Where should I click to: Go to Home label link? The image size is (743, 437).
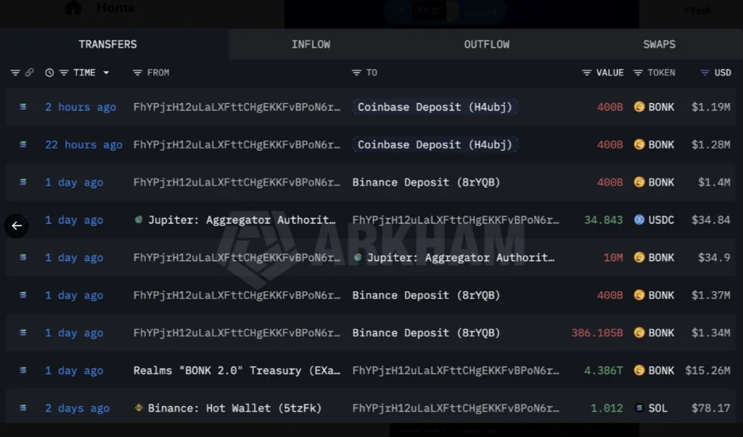[x=115, y=7]
